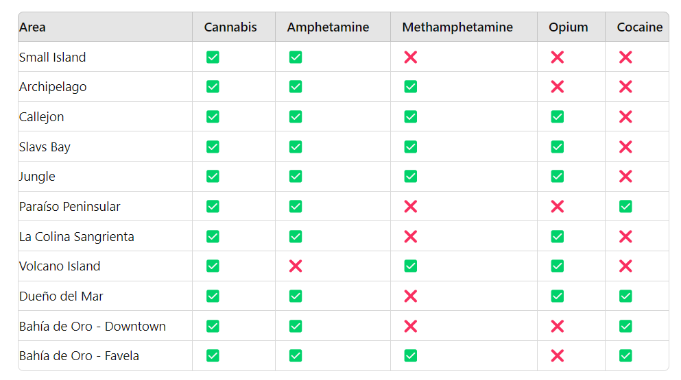Click Paraíso Peninsular's Cocaine green check

pos(625,207)
